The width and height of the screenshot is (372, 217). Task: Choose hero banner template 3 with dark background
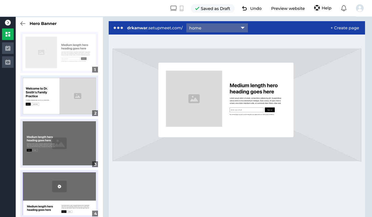point(59,143)
